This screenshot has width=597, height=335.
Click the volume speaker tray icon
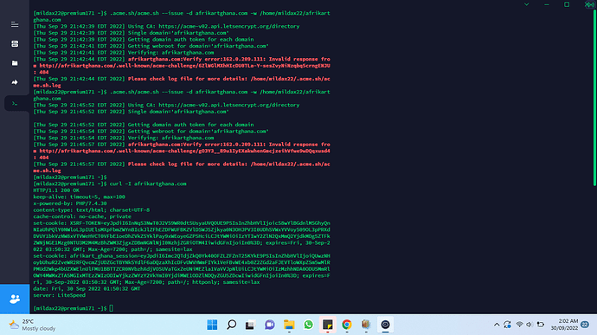point(530,325)
